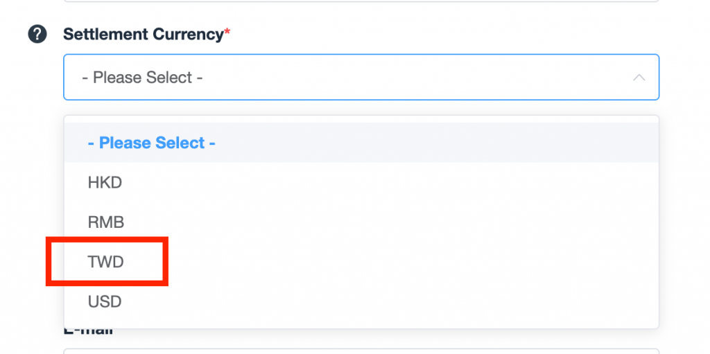
Task: Collapse dropdown using the chevron arrow
Action: coord(639,78)
